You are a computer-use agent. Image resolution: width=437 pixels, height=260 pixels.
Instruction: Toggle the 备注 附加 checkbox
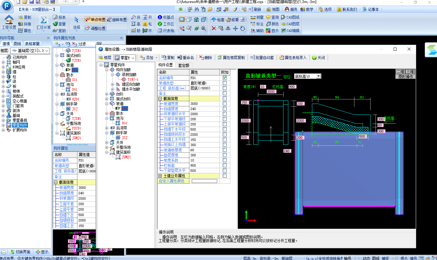pos(225,93)
